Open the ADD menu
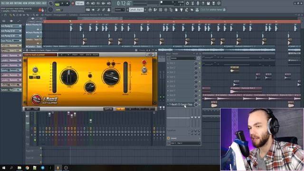Screen dimensions: 304x171 [11, 3]
